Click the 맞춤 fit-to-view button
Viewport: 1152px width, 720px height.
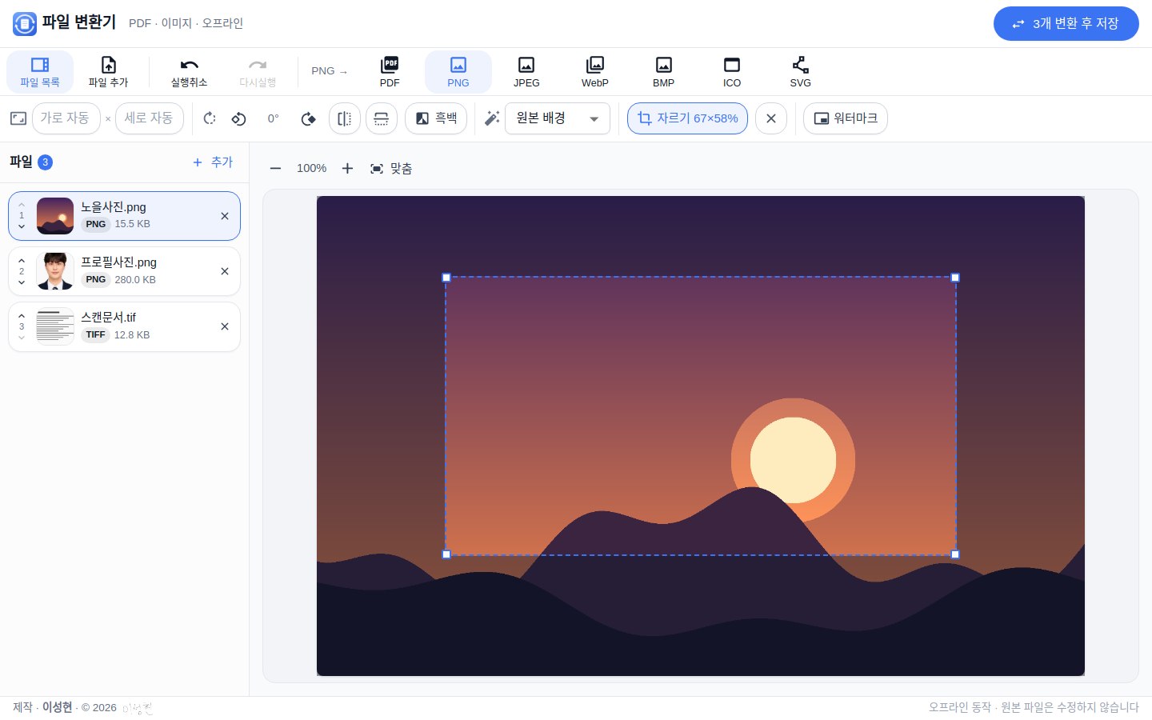pyautogui.click(x=391, y=169)
